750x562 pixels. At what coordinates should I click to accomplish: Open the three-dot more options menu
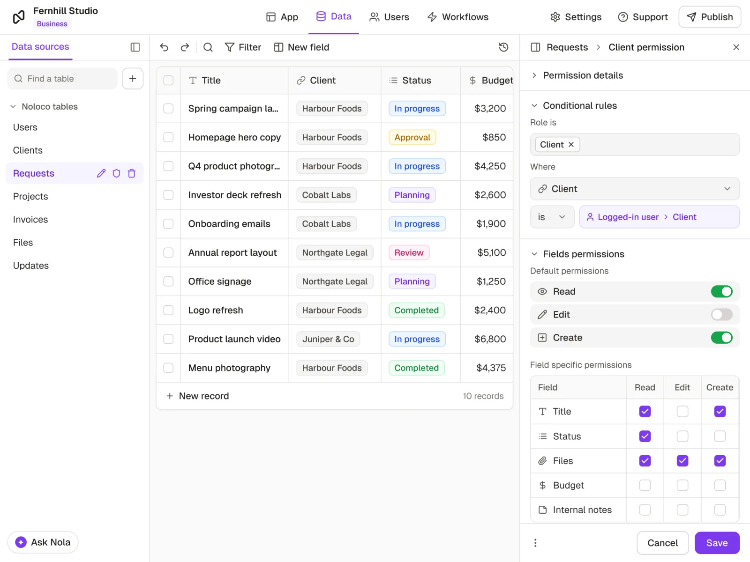tap(535, 543)
